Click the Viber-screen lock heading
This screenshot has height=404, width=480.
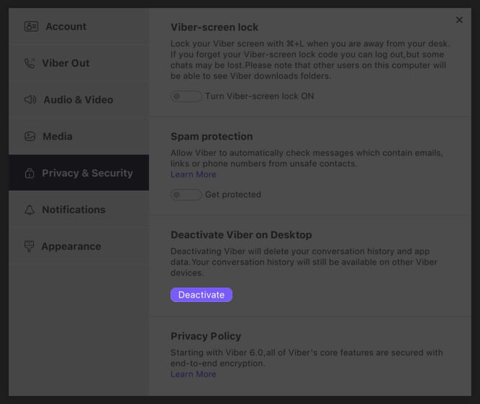tap(214, 27)
